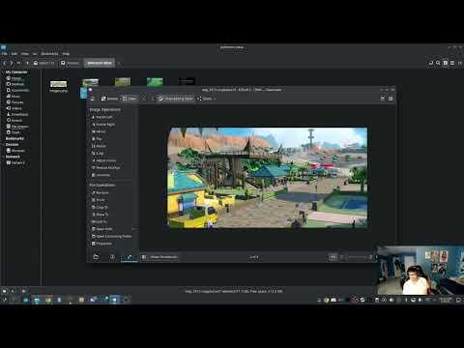Open Annotate in Gwenview's Image Operations list
The image size is (464, 348).
pyautogui.click(x=101, y=175)
